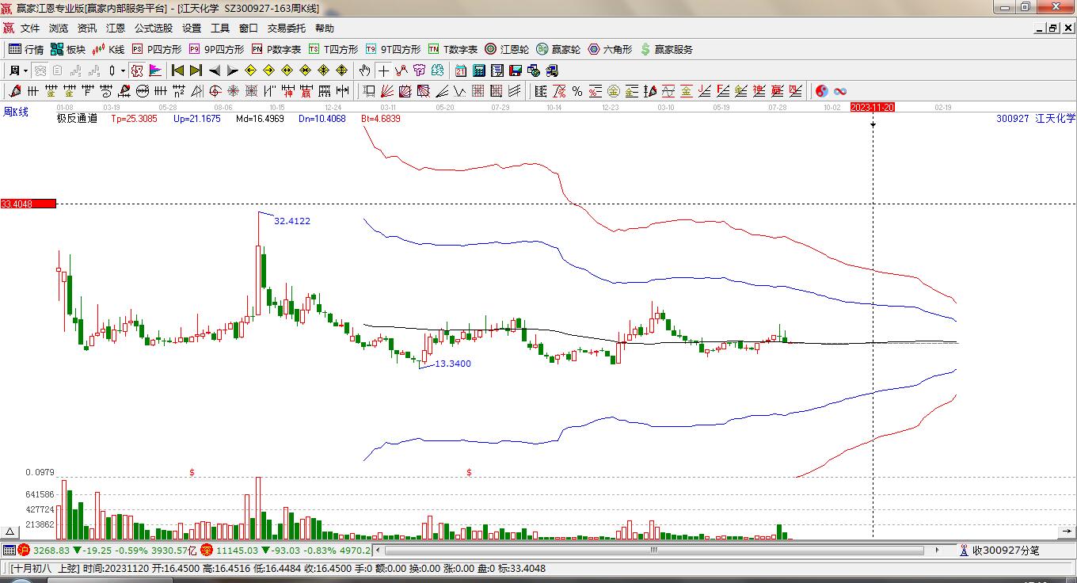
Task: Open the 江恩 menu
Action: pos(116,29)
